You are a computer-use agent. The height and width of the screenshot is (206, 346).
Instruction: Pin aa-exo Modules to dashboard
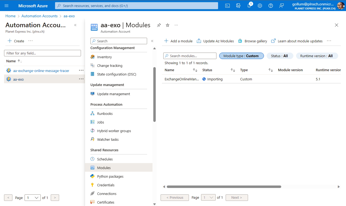pos(159,25)
